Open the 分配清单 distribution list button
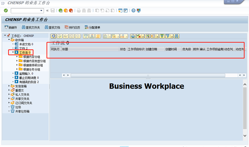249x147 pixels. (x=92, y=27)
